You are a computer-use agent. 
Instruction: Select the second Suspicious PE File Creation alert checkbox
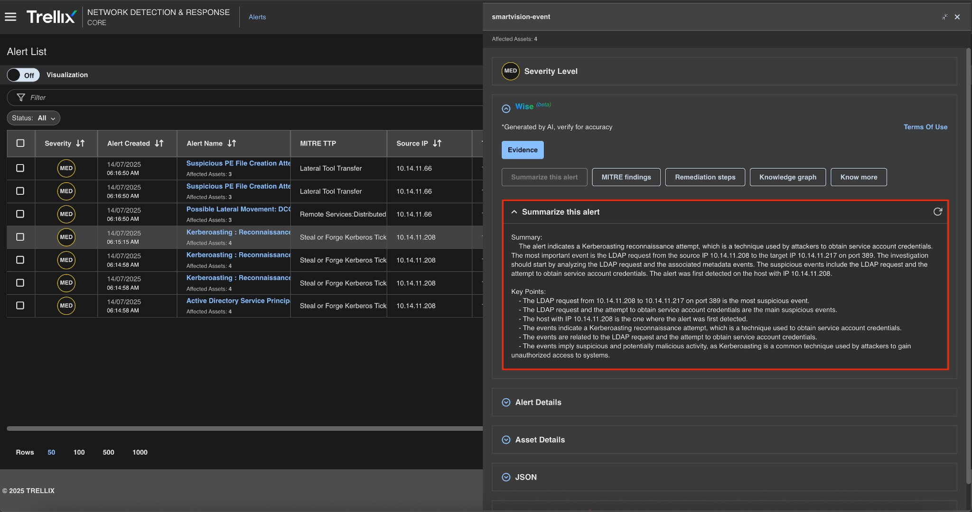(20, 191)
